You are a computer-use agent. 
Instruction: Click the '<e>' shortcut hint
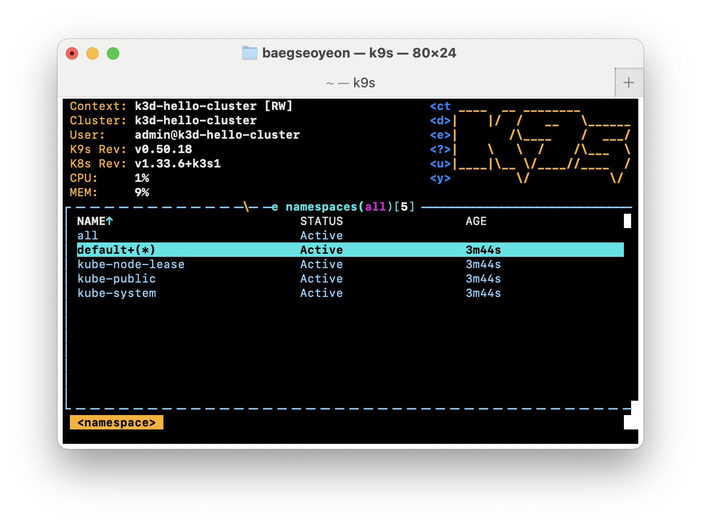[440, 135]
